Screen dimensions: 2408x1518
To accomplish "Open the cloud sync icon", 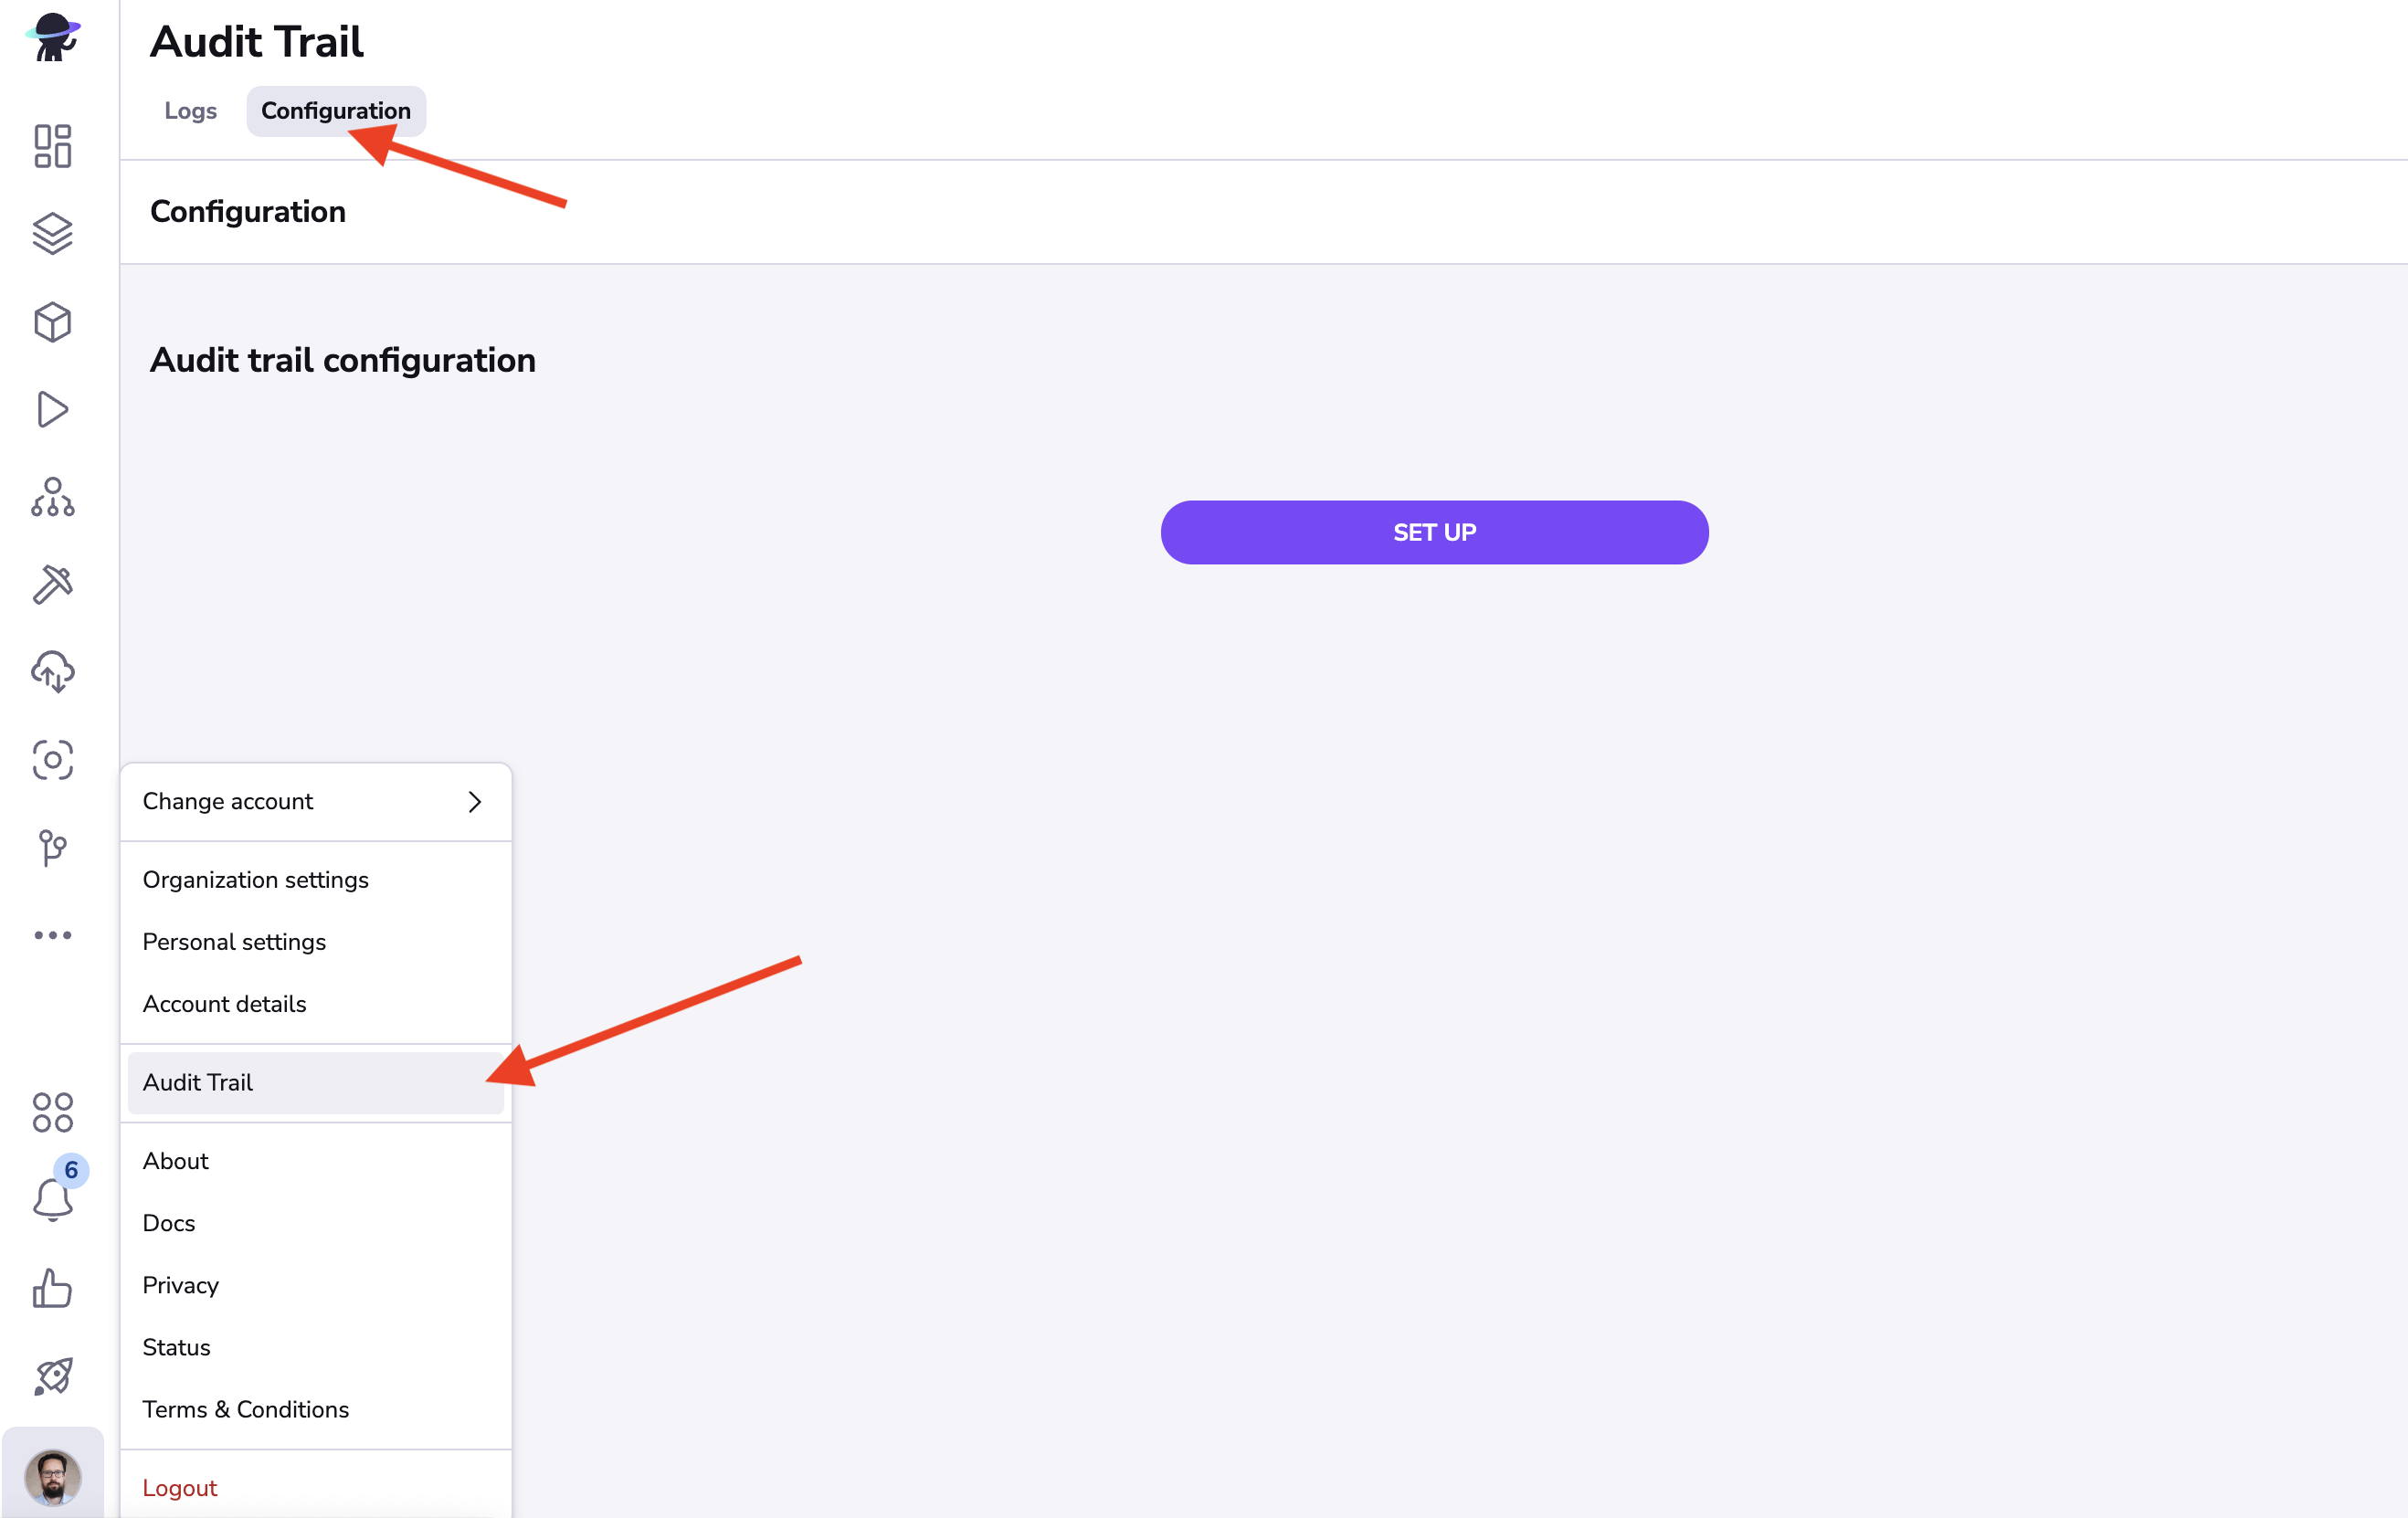I will [x=52, y=672].
